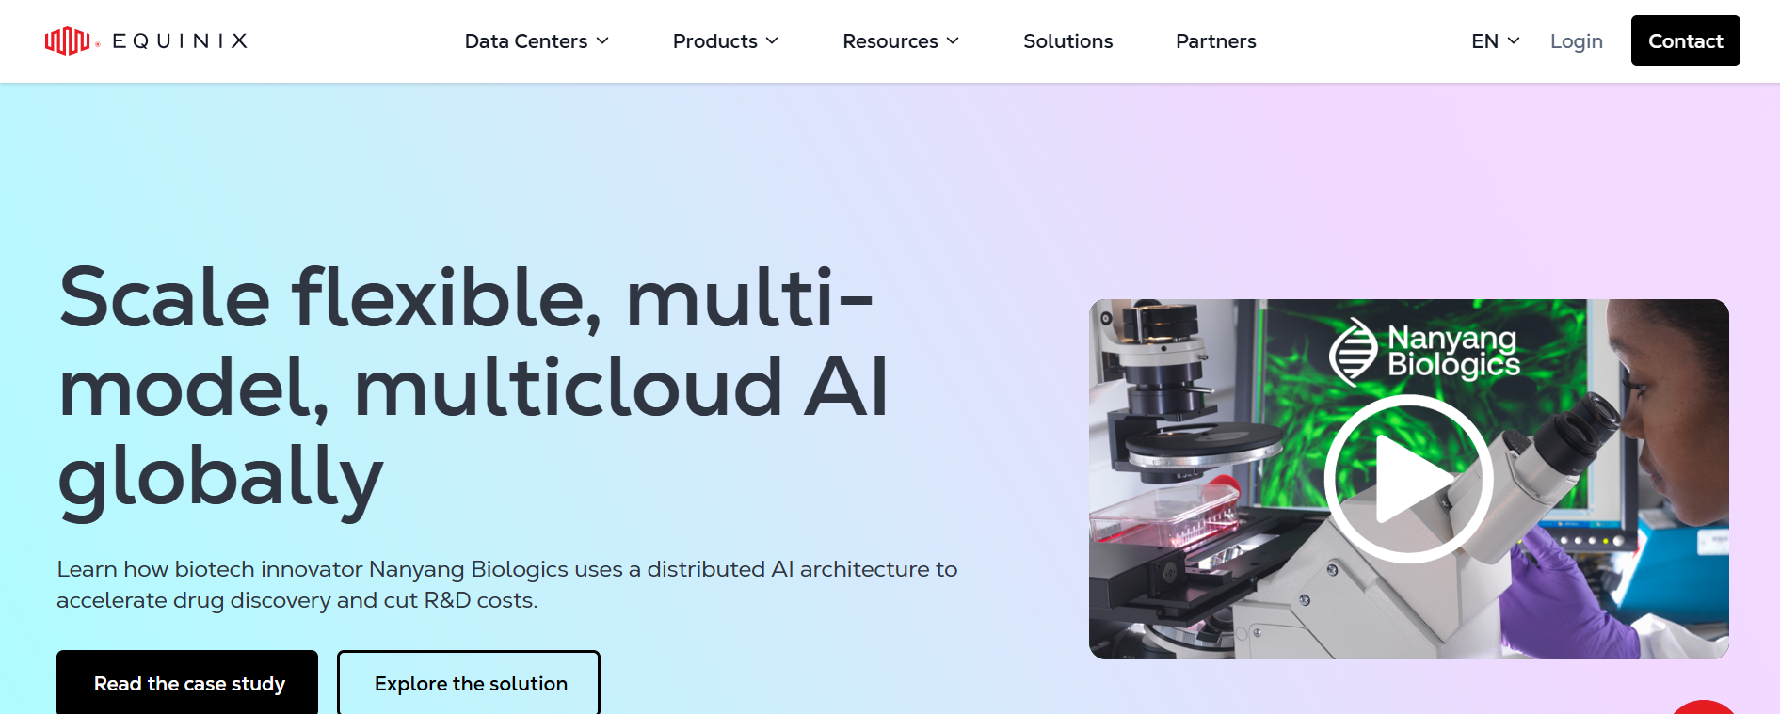The width and height of the screenshot is (1780, 714).
Task: Click the red Equinix logo icon
Action: pos(68,40)
